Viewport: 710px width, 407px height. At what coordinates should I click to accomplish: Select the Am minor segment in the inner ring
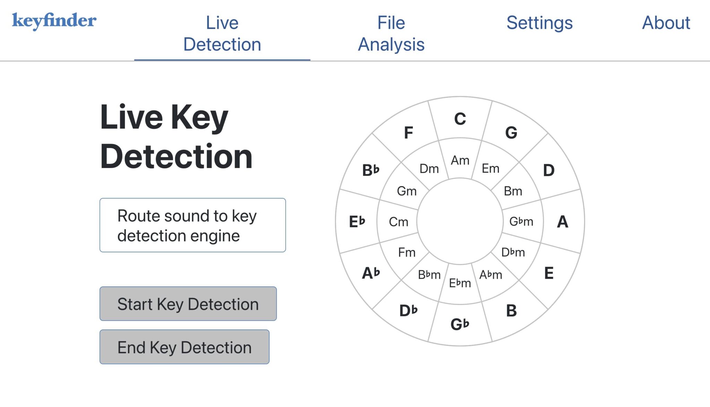tap(459, 160)
